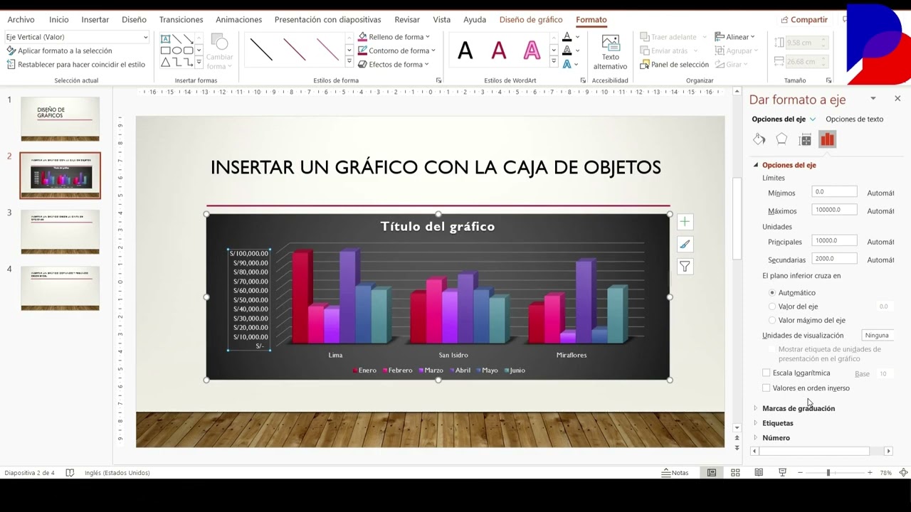Select Valor máximo del eje radio button
This screenshot has width=911, height=512.
pos(772,320)
